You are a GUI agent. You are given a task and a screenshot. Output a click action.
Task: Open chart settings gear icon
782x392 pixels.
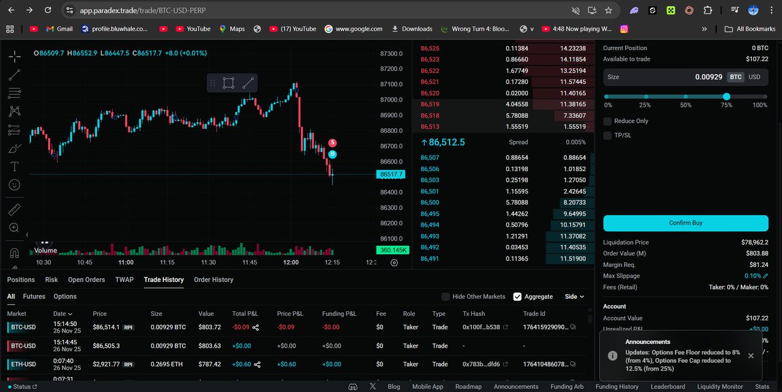click(x=394, y=262)
